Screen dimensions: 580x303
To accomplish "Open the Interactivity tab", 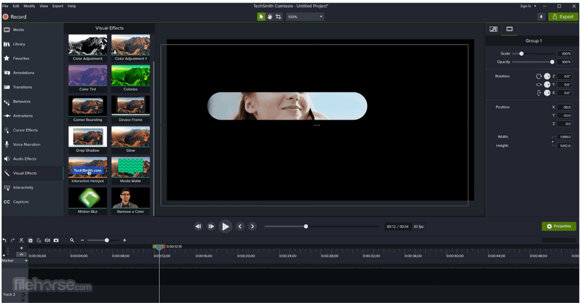I will pyautogui.click(x=32, y=188).
